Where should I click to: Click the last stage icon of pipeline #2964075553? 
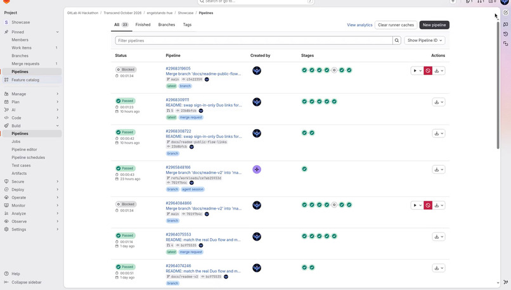[x=334, y=236]
